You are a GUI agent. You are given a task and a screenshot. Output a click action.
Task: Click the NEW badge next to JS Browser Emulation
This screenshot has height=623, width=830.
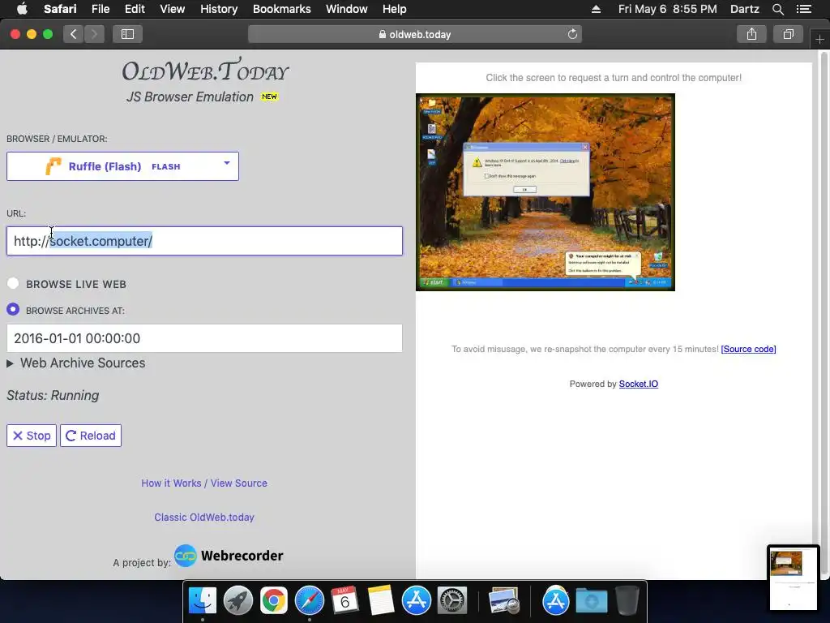pyautogui.click(x=269, y=97)
